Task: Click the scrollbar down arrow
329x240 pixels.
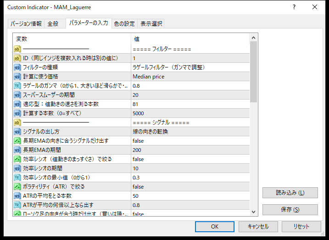Action: pyautogui.click(x=253, y=212)
